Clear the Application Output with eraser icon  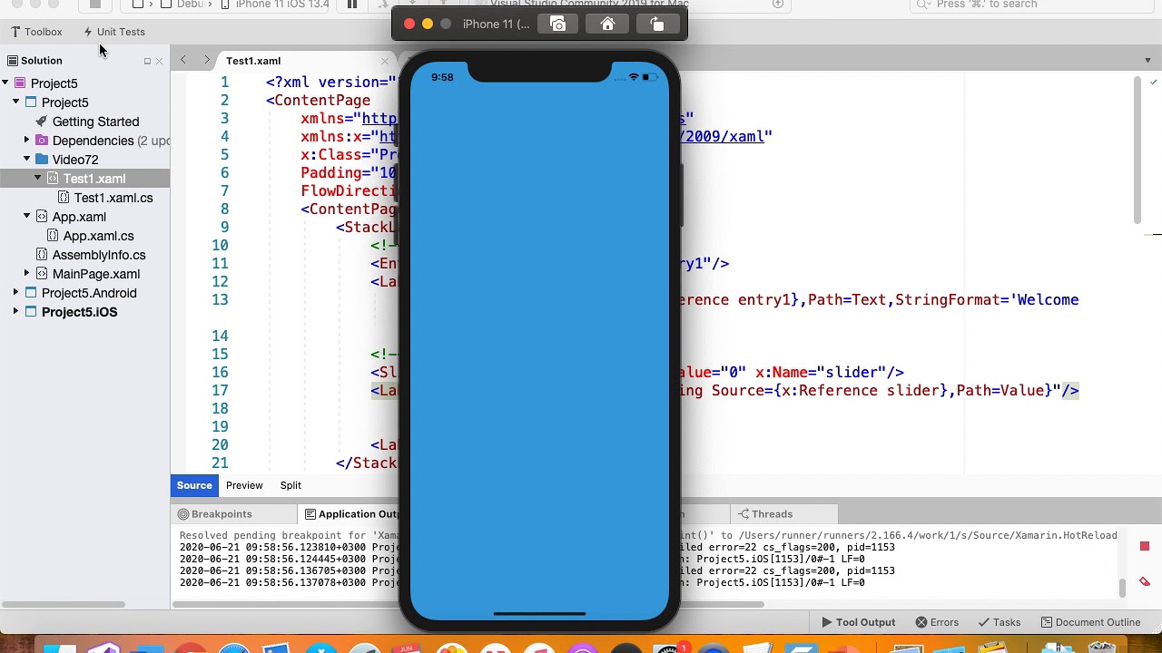[x=1145, y=581]
